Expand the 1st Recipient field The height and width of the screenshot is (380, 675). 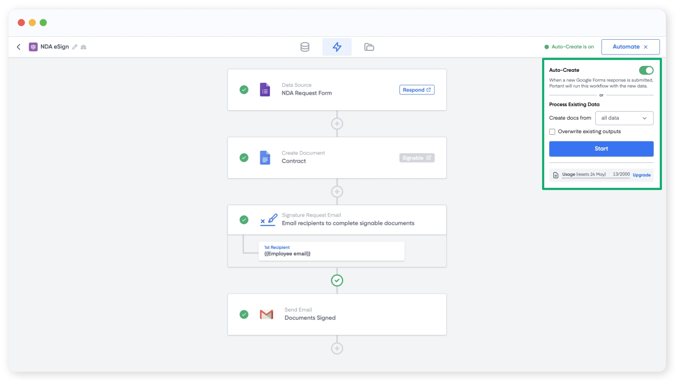[331, 251]
